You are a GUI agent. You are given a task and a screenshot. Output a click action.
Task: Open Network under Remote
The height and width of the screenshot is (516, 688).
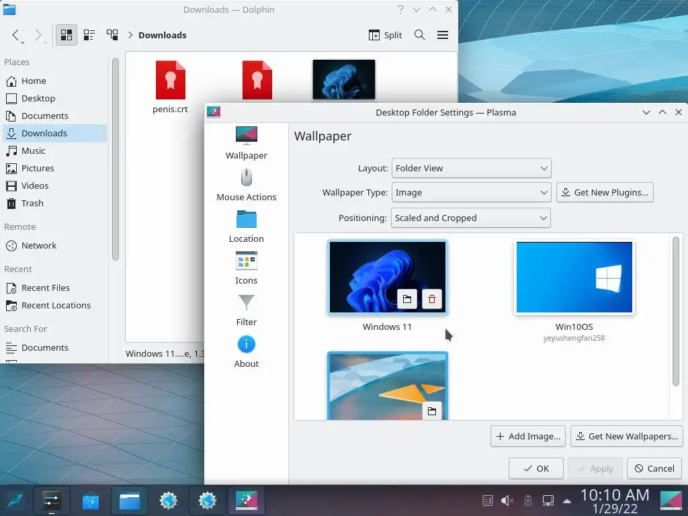(x=55, y=246)
